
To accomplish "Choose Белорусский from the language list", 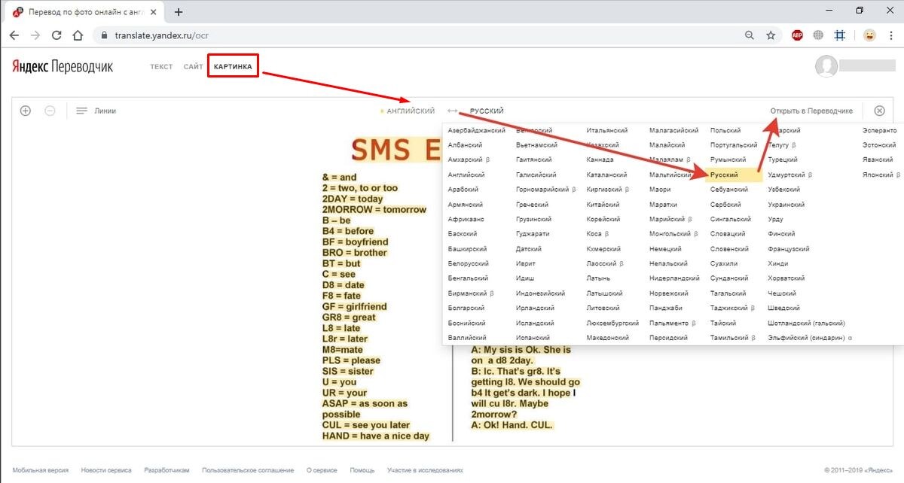I will (468, 263).
